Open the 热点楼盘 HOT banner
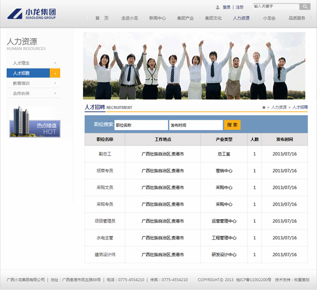Screen dimensions: 317x290 (x=35, y=122)
